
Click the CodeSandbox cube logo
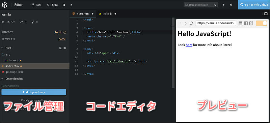[x=5, y=5]
